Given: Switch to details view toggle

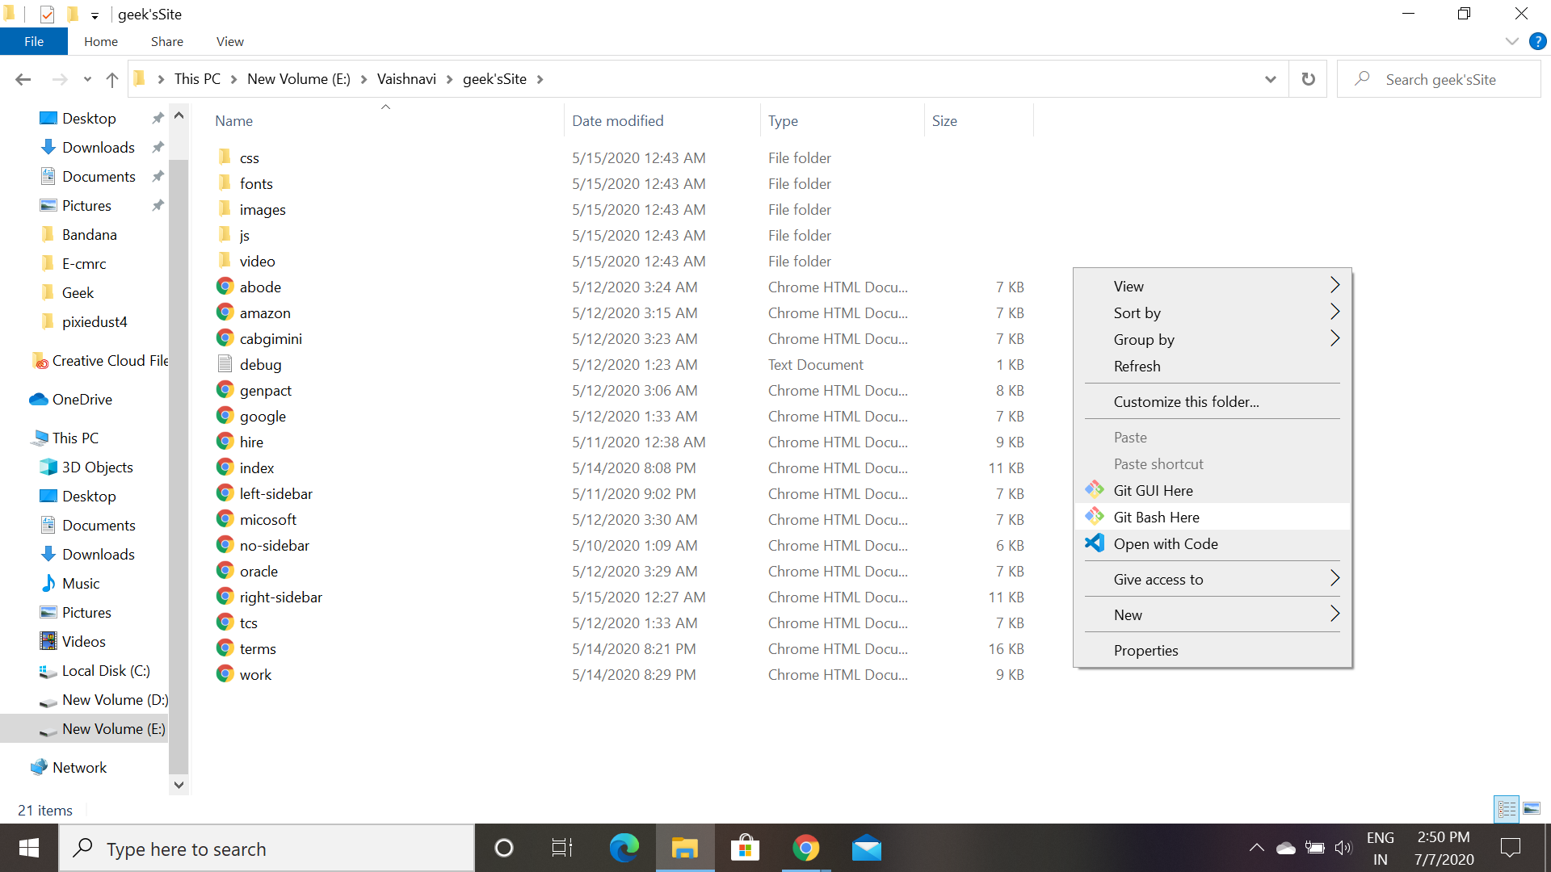Looking at the screenshot, I should pyautogui.click(x=1507, y=808).
